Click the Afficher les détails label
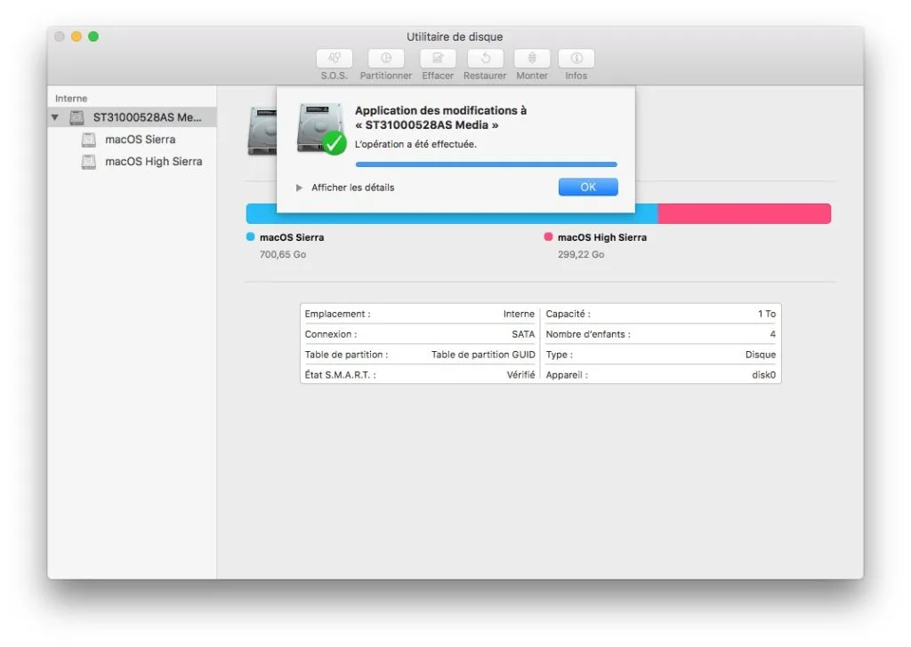Screen dimensions: 911x647 pos(352,188)
